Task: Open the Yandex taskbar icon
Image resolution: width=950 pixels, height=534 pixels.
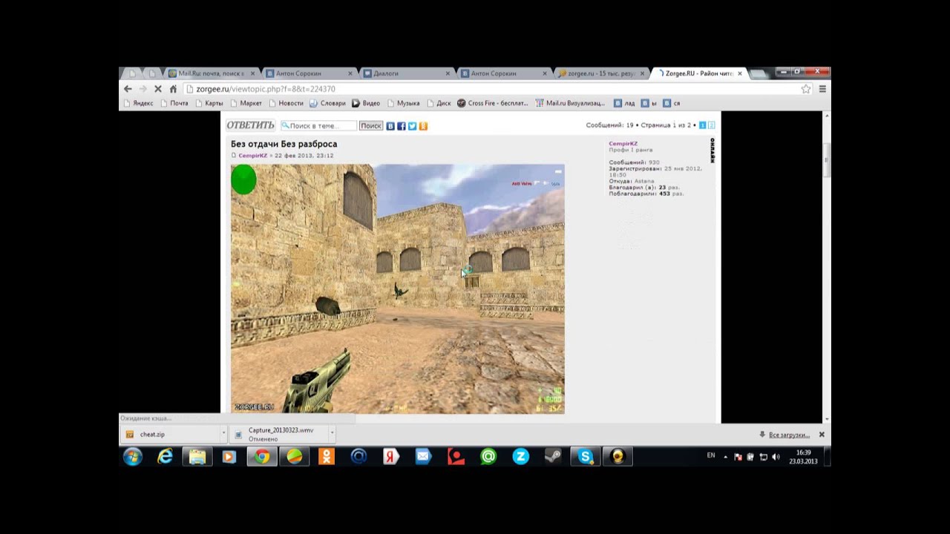Action: (391, 457)
